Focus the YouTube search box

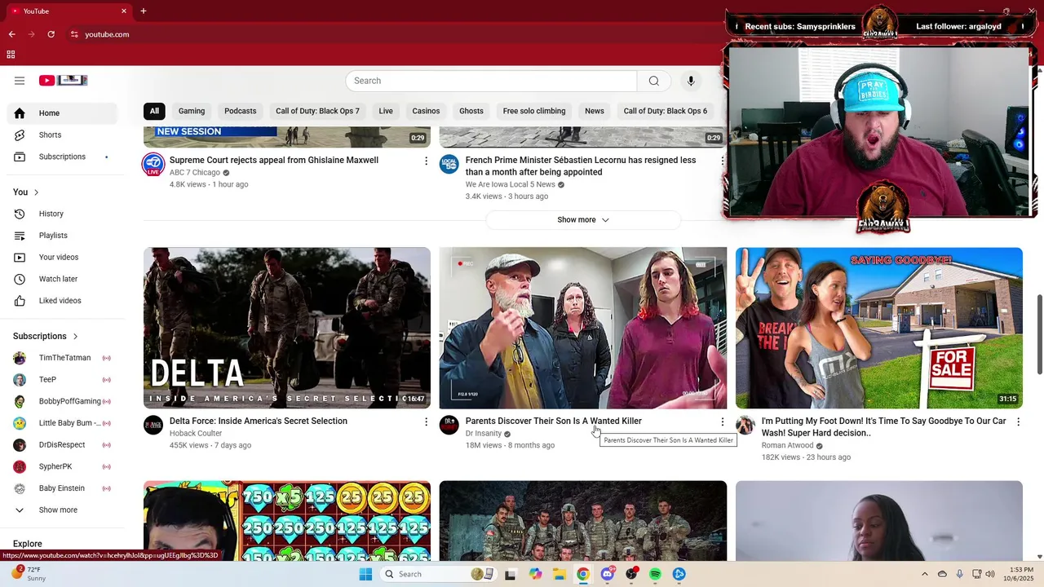491,81
